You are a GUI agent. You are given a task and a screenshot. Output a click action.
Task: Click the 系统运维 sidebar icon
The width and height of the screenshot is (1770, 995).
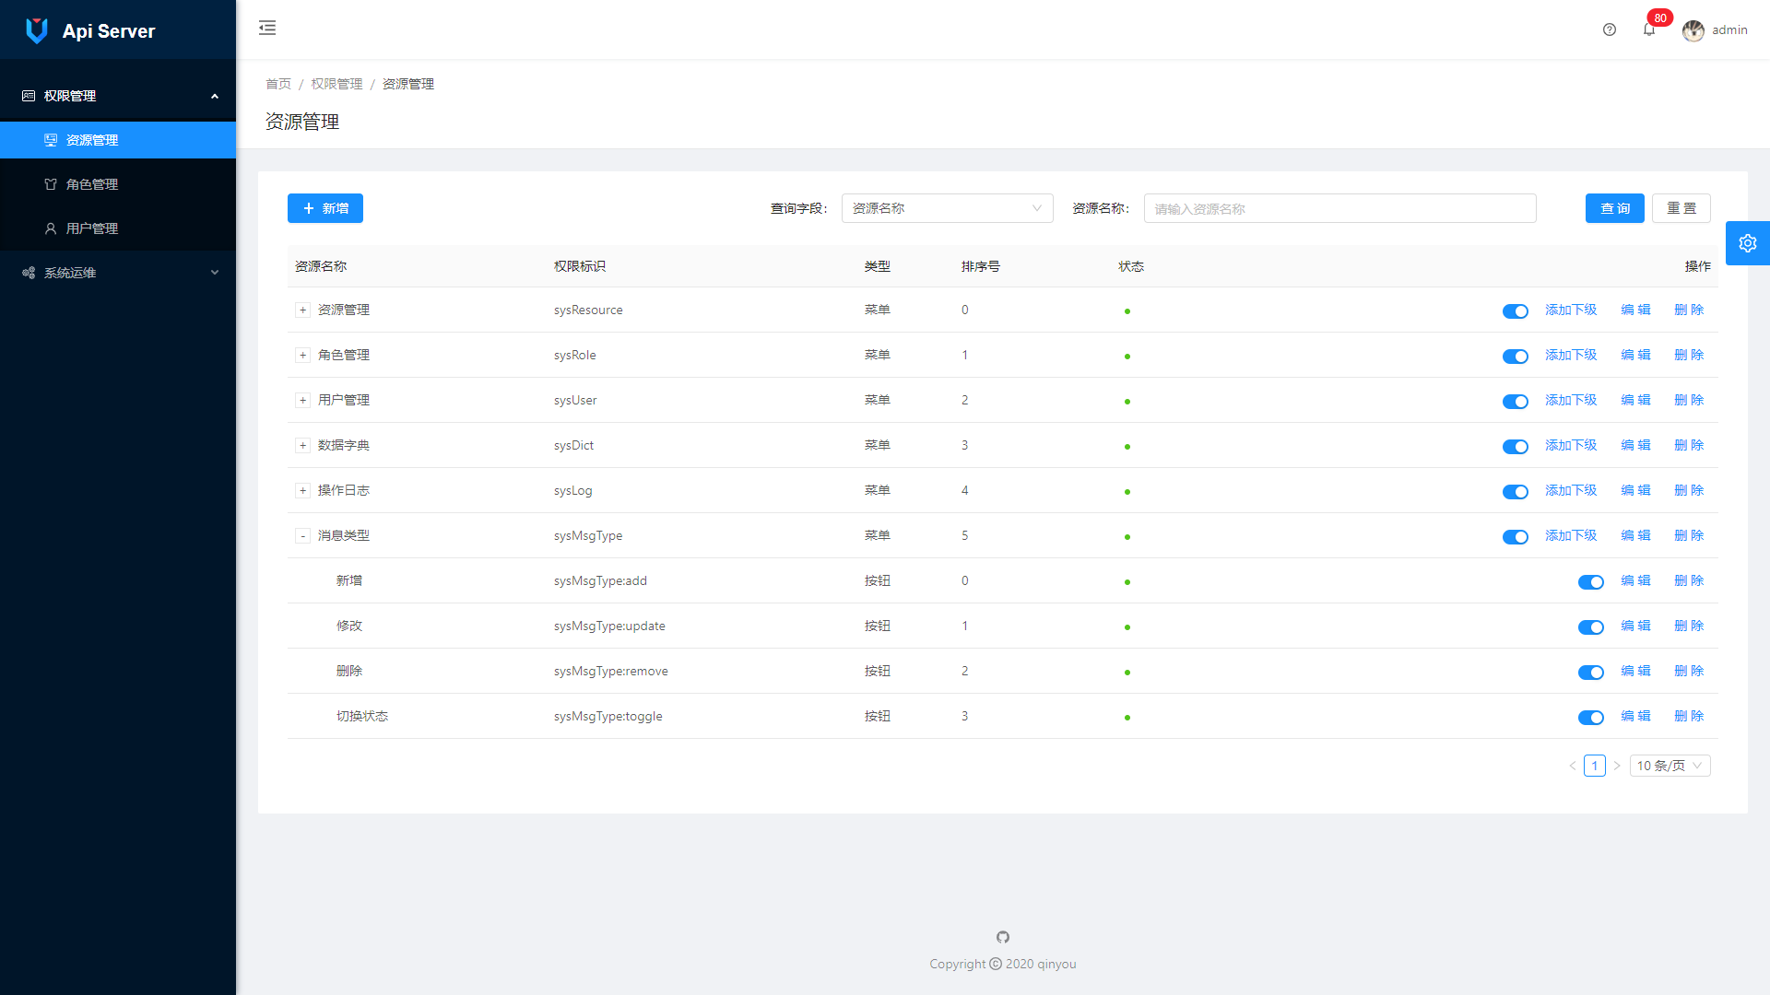(29, 273)
